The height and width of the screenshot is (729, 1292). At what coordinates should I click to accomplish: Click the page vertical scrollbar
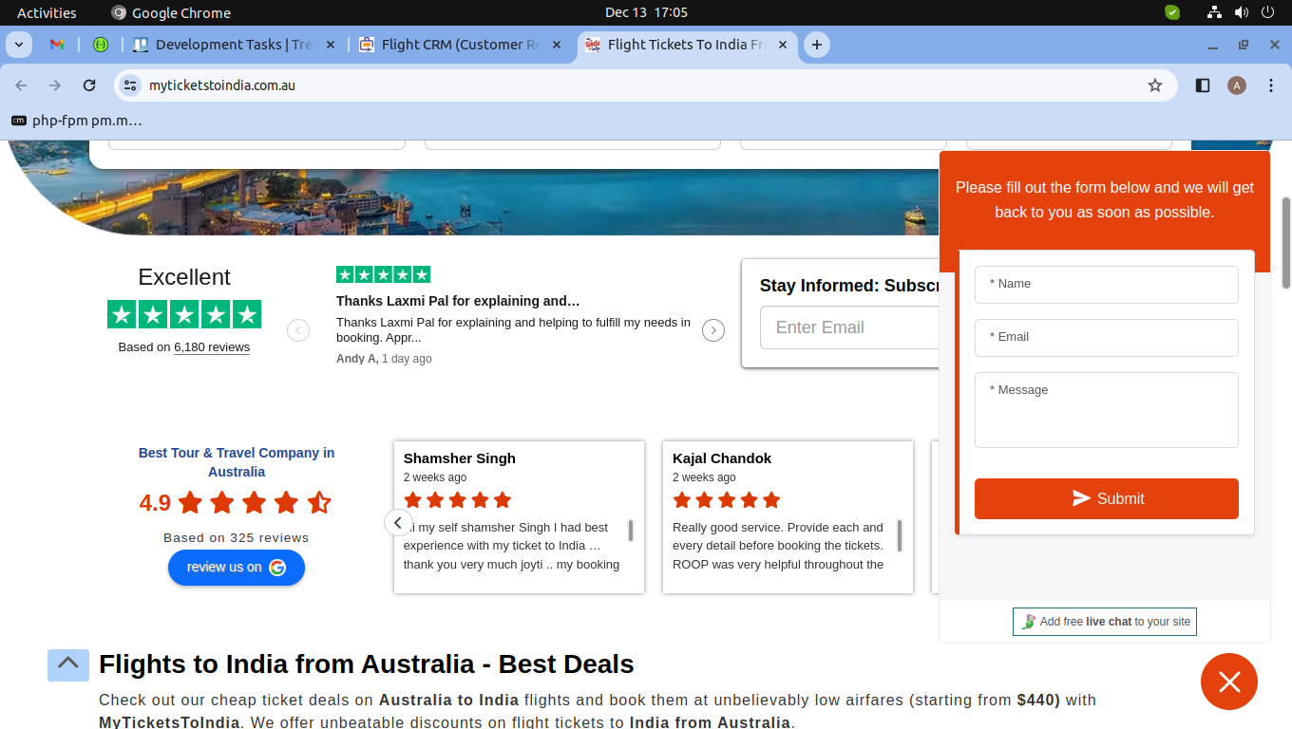[1286, 243]
